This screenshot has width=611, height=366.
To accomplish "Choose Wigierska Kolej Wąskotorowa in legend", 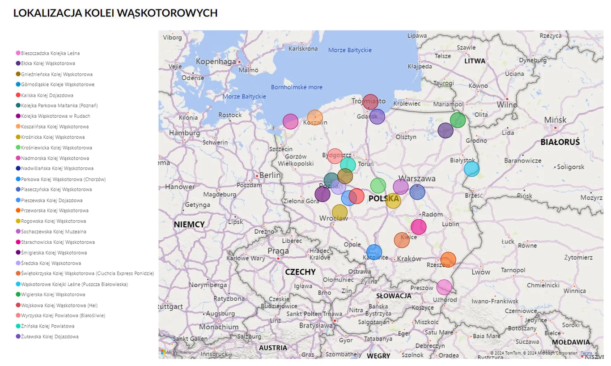I will click(x=51, y=294).
